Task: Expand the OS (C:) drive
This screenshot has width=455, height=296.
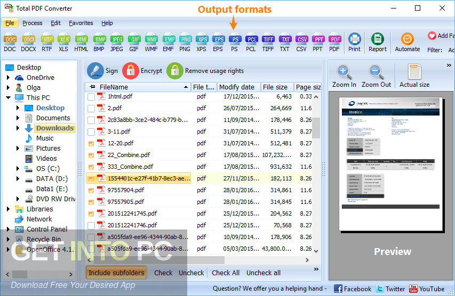Action: [x=18, y=169]
